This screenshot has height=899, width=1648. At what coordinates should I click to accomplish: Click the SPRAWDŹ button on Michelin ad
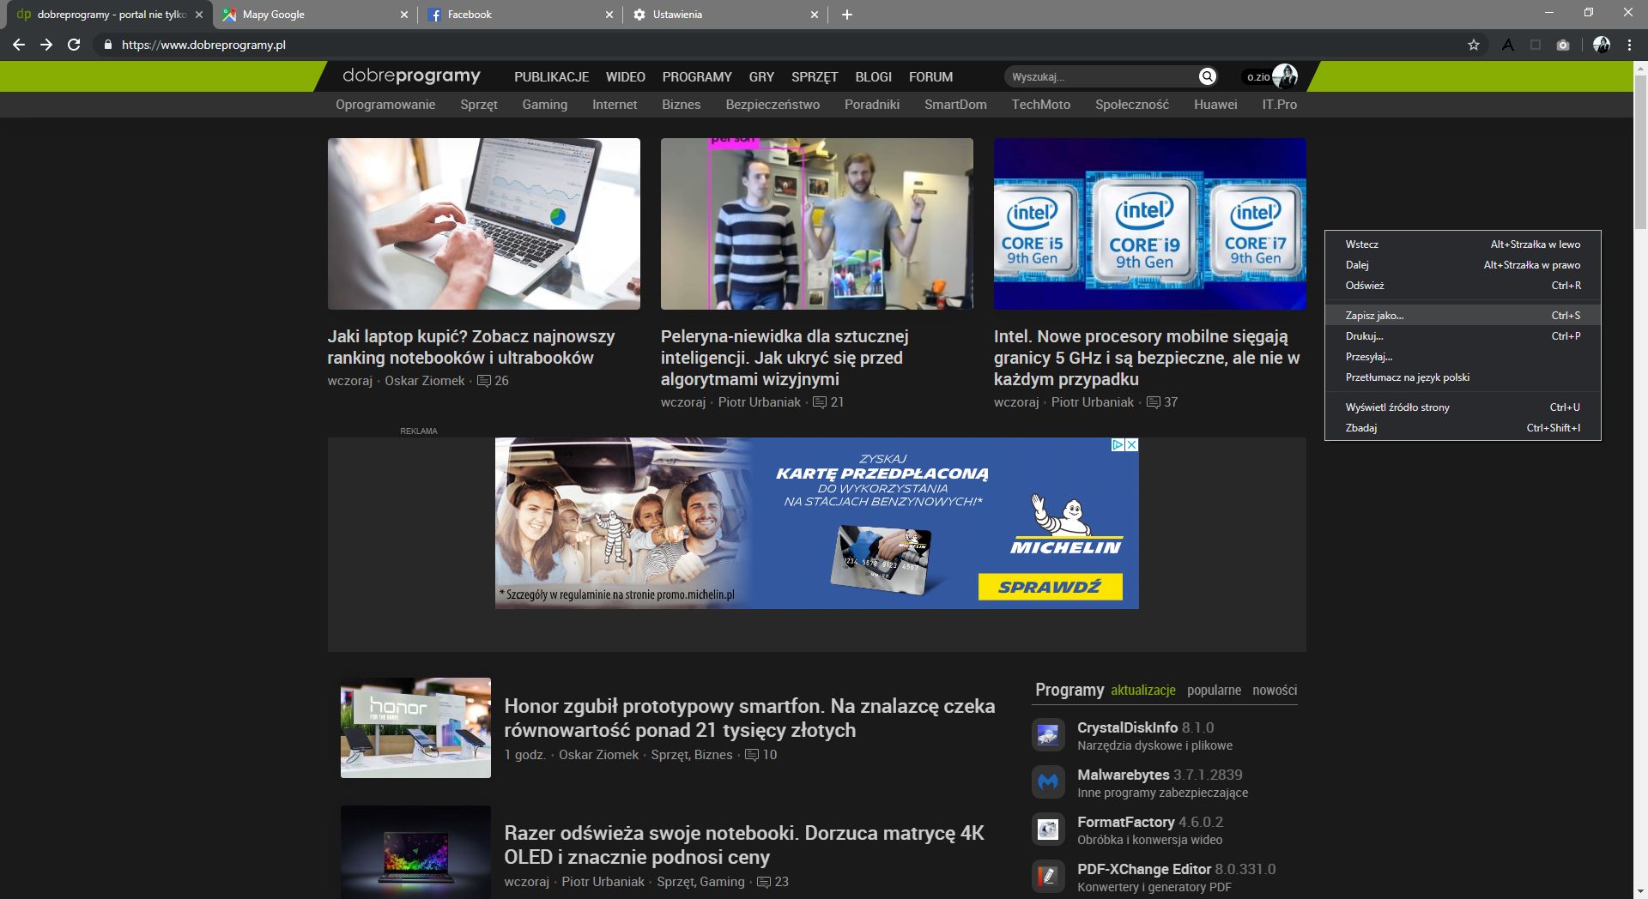[x=1051, y=588]
